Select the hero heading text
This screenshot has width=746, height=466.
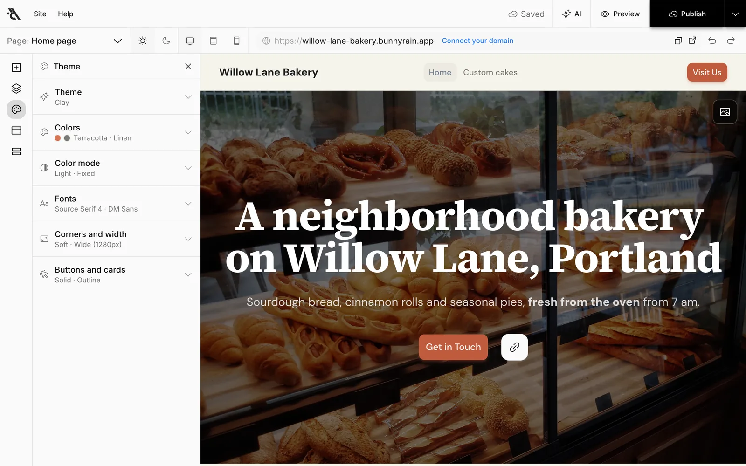473,237
